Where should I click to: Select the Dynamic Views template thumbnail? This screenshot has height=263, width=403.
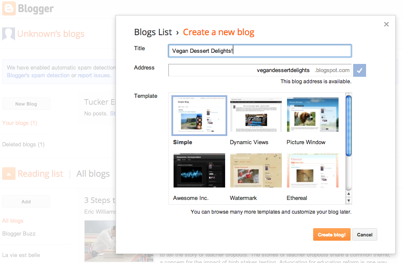pyautogui.click(x=256, y=115)
